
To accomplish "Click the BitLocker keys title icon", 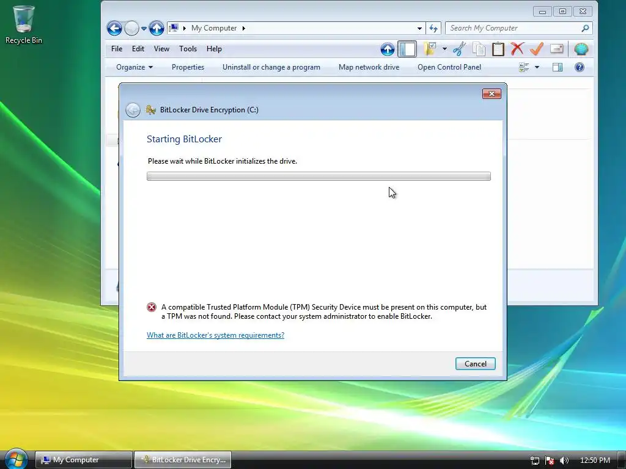I will click(150, 110).
